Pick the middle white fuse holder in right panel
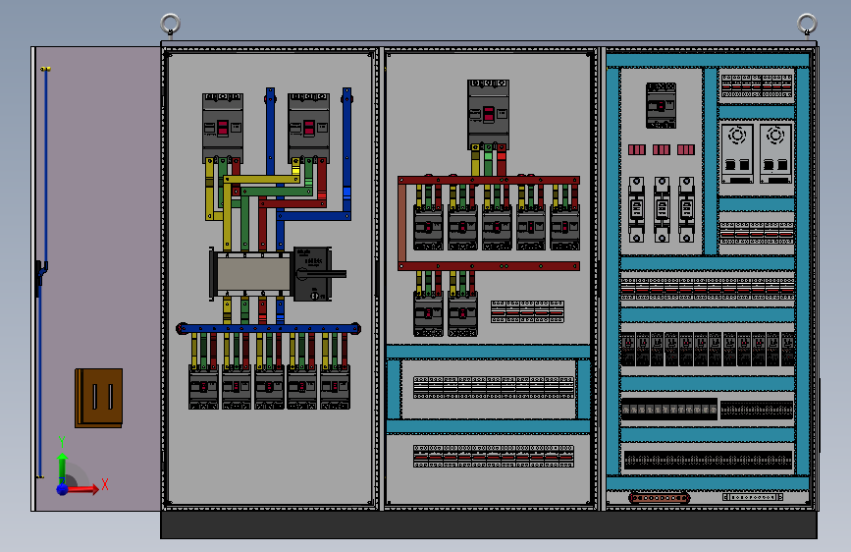 662,209
